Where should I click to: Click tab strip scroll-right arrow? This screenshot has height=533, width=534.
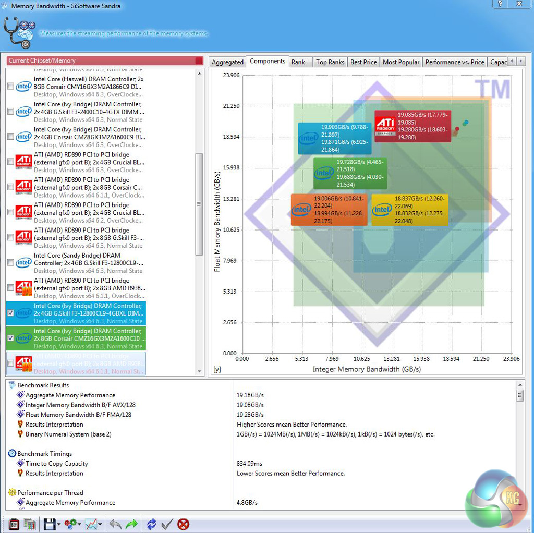520,62
